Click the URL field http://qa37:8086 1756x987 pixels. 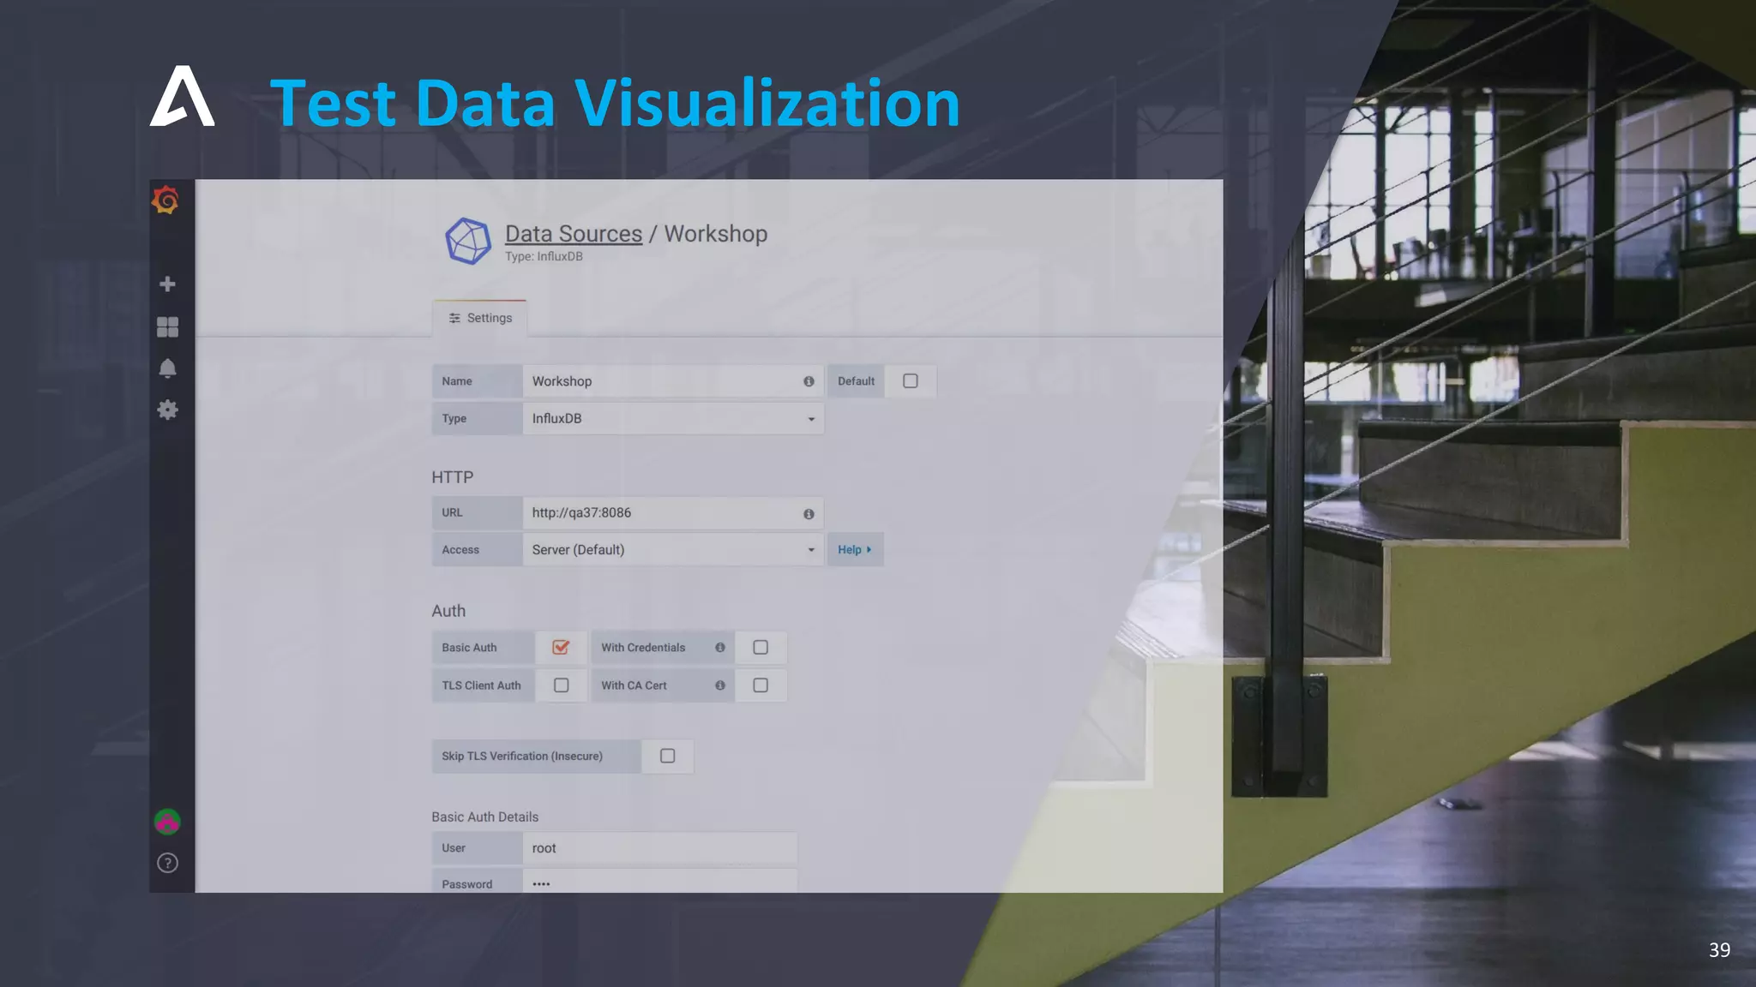673,513
